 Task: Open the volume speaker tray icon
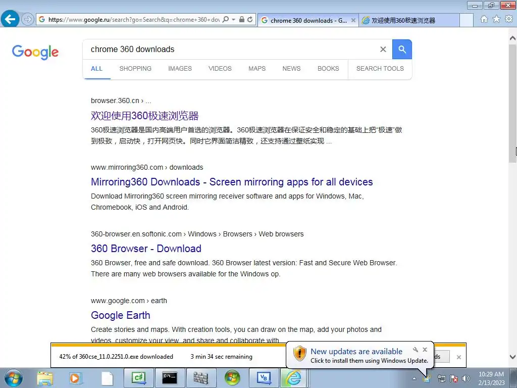[466, 378]
